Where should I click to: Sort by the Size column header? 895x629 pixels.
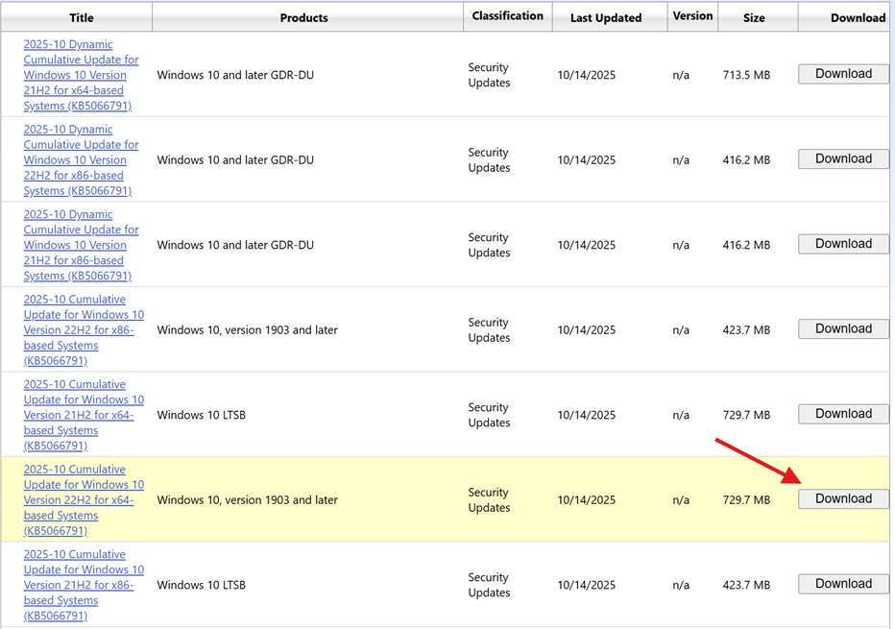click(754, 17)
